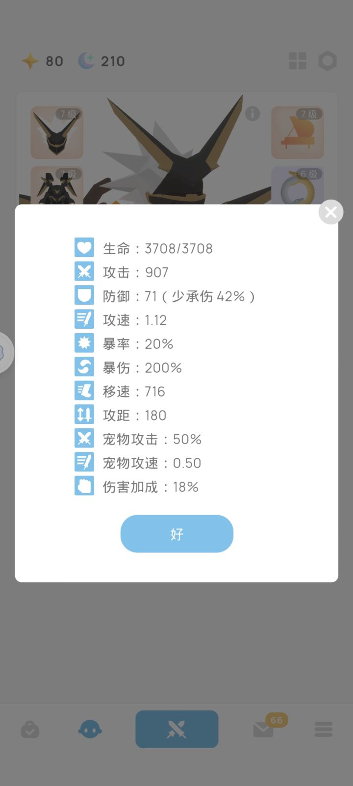Tap the 暴率 crit rate burst icon
Screen dimensions: 353x786
(84, 343)
